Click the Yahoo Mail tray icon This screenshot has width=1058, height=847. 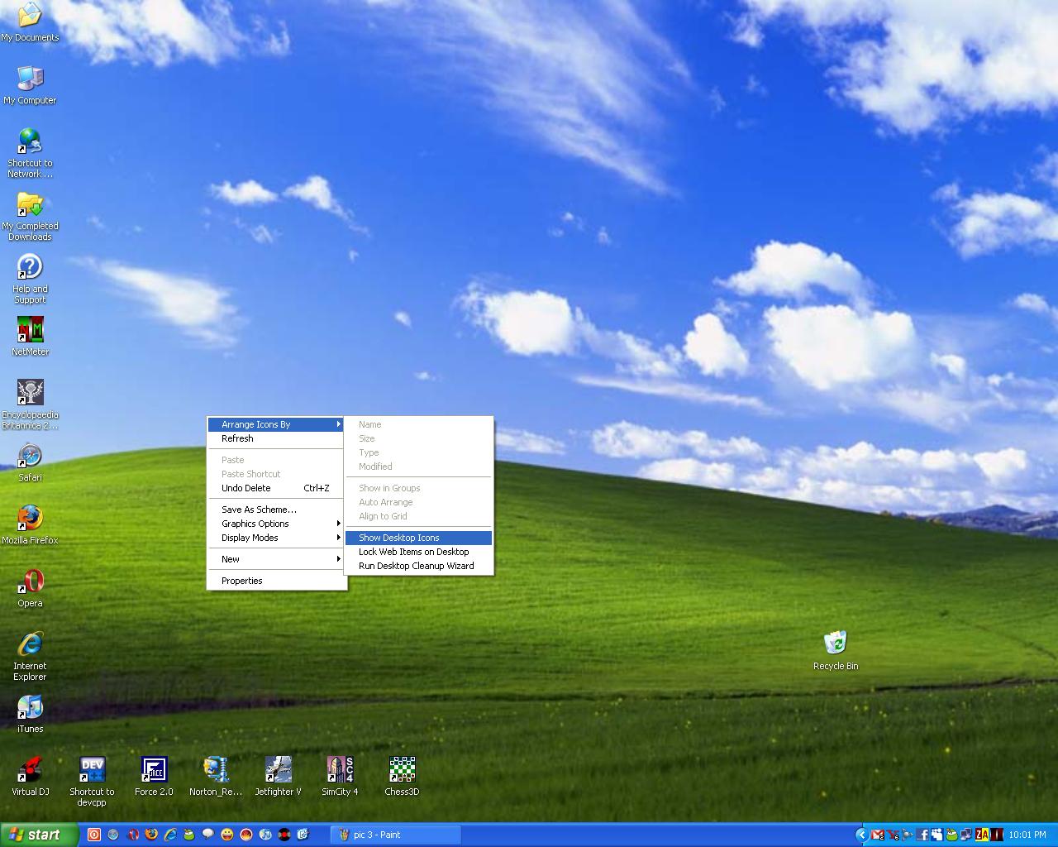pyautogui.click(x=893, y=835)
